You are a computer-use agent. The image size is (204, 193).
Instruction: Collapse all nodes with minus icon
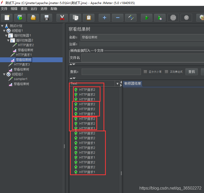(118, 18)
